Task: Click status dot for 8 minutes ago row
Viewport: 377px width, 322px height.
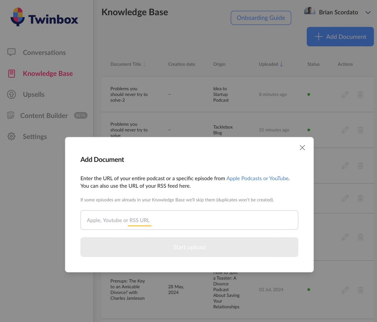Action: (309, 94)
